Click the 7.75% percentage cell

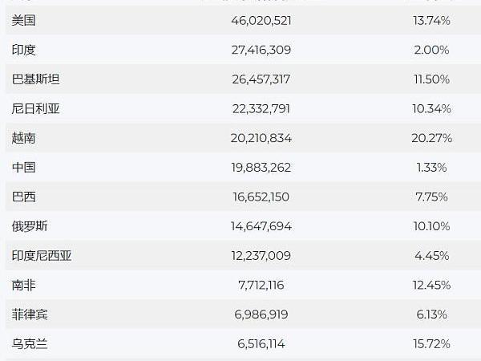[434, 197]
